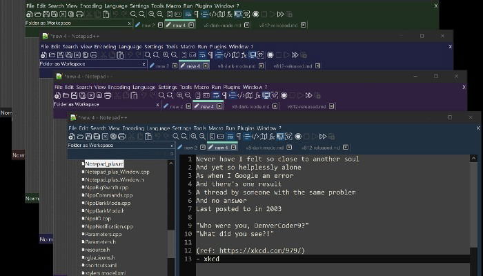Start macro recording in front window toolbar
The width and height of the screenshot is (483, 276).
pyautogui.click(x=298, y=137)
